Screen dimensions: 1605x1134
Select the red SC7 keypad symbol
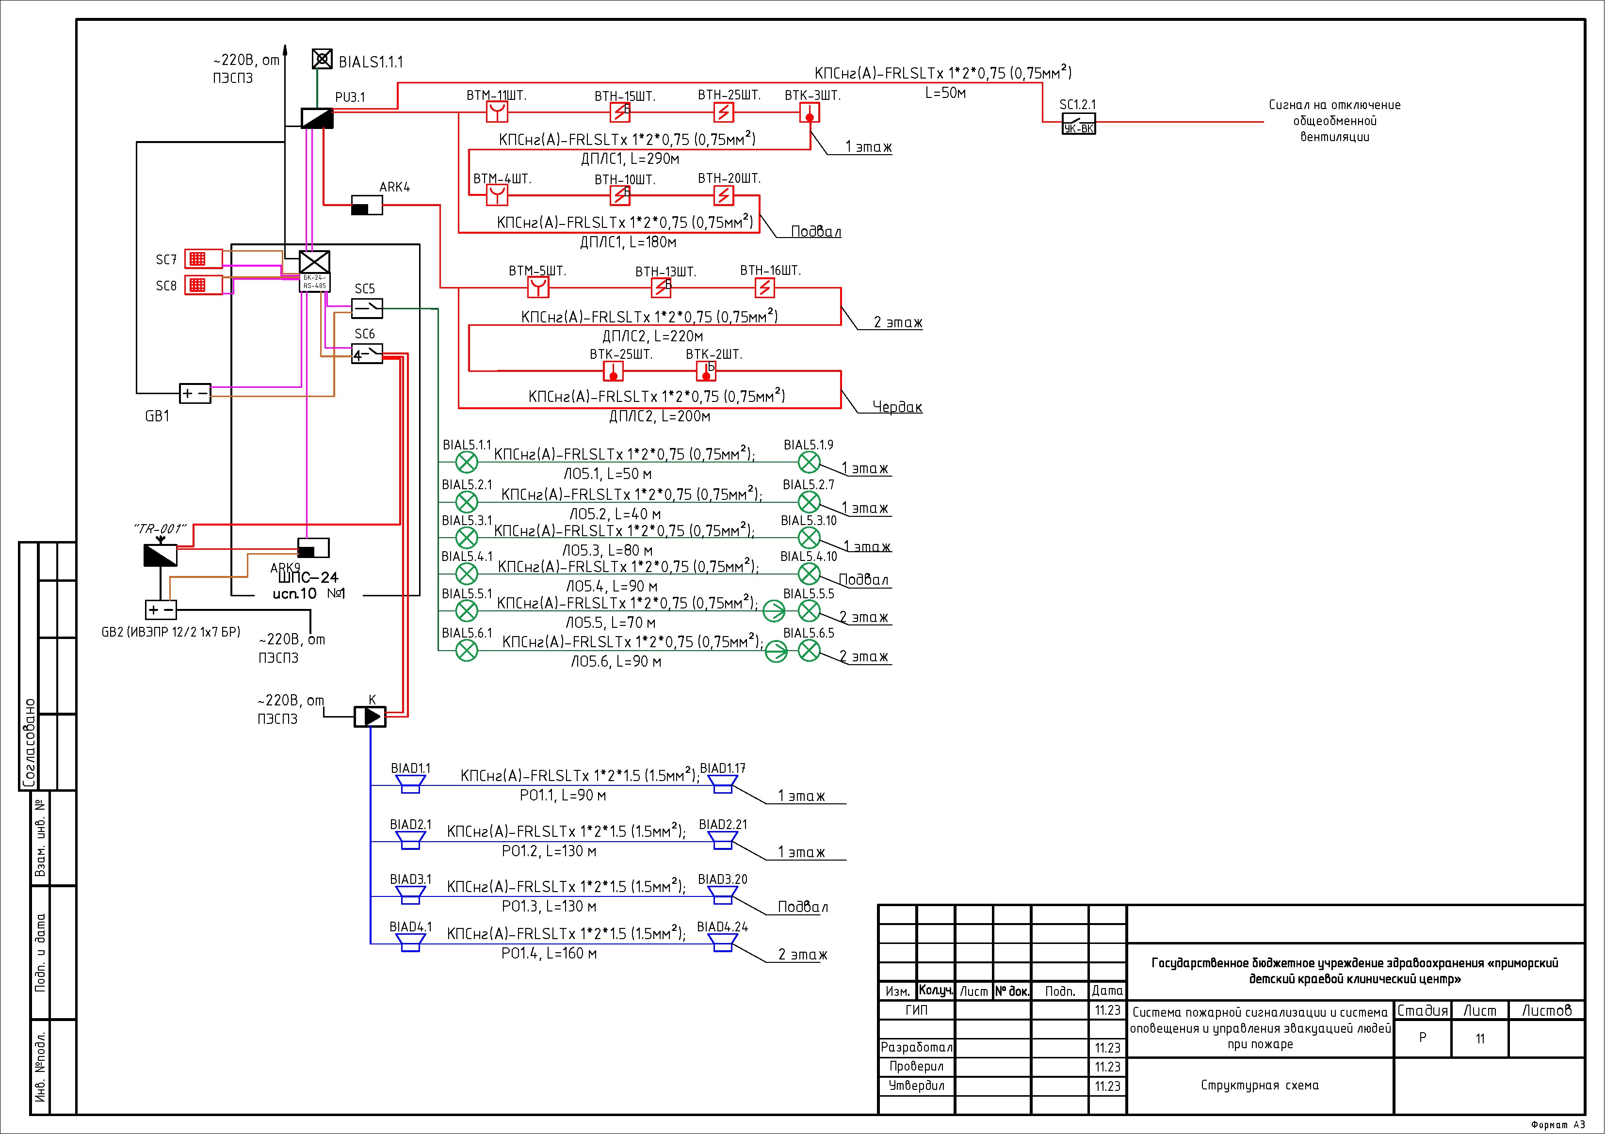tap(203, 258)
